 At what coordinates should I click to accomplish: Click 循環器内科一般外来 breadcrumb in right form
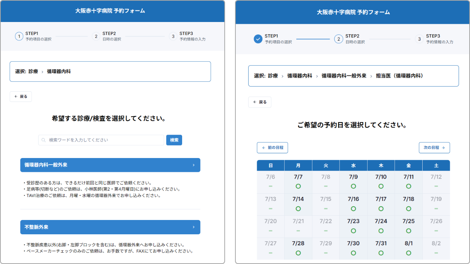tap(344, 76)
